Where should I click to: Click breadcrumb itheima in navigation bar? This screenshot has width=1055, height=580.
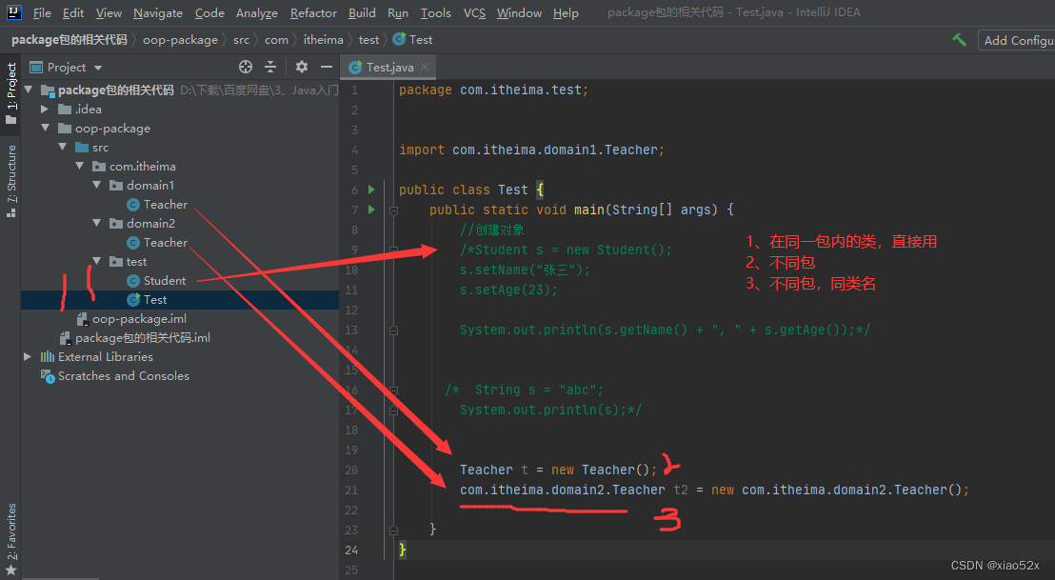323,40
